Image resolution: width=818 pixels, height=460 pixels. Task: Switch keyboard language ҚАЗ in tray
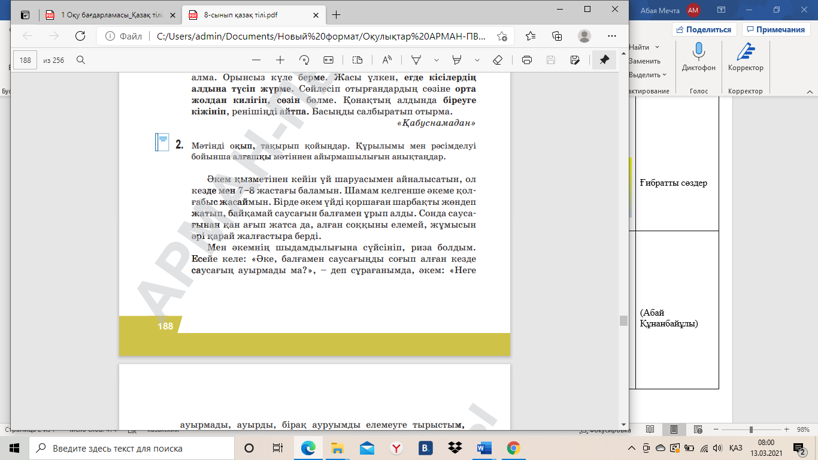pos(736,448)
